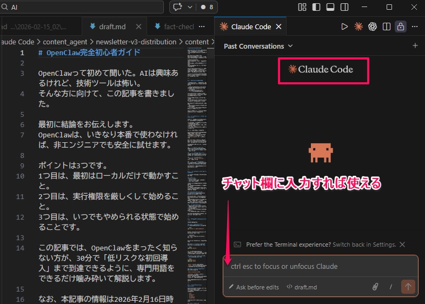Viewport: 425px width, 304px height.
Task: Open the left editor group more actions menu
Action: pos(202,27)
